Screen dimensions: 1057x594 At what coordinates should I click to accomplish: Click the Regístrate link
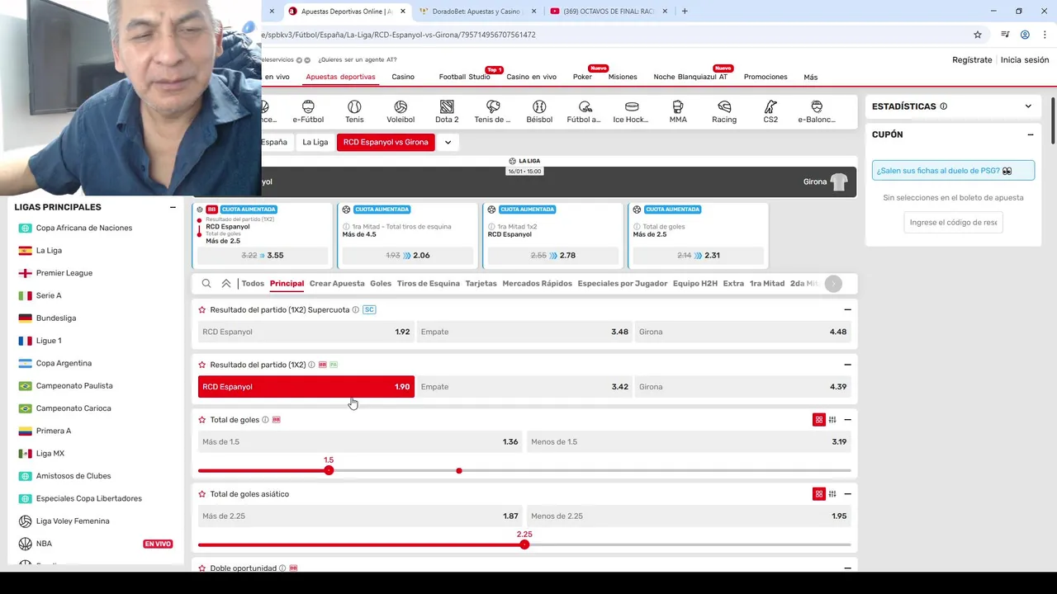click(x=972, y=59)
